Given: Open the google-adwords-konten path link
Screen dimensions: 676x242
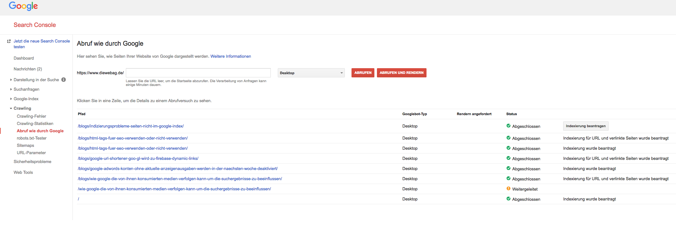Looking at the screenshot, I should [x=178, y=168].
